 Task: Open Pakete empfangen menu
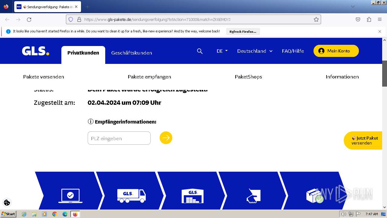tap(149, 77)
